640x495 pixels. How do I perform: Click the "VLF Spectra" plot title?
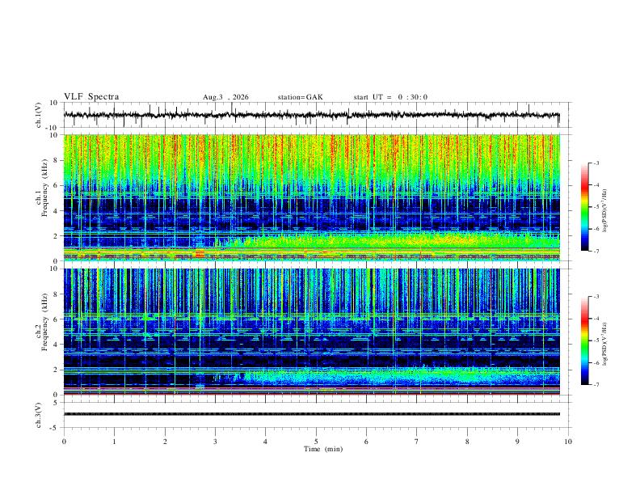pyautogui.click(x=91, y=97)
